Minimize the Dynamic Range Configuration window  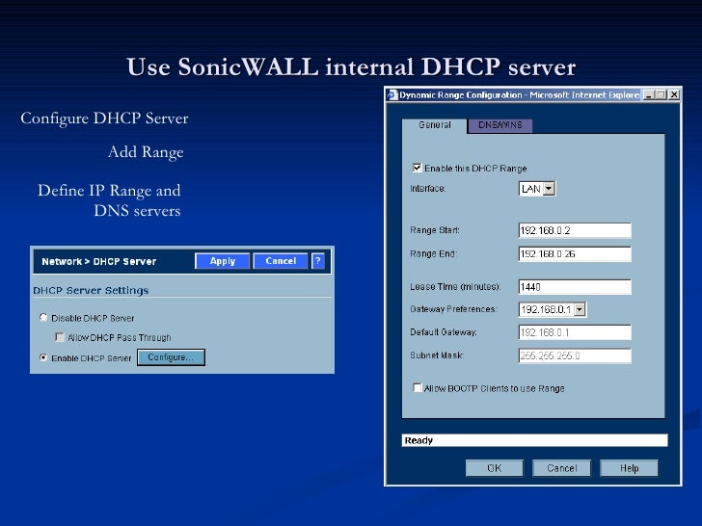(648, 94)
